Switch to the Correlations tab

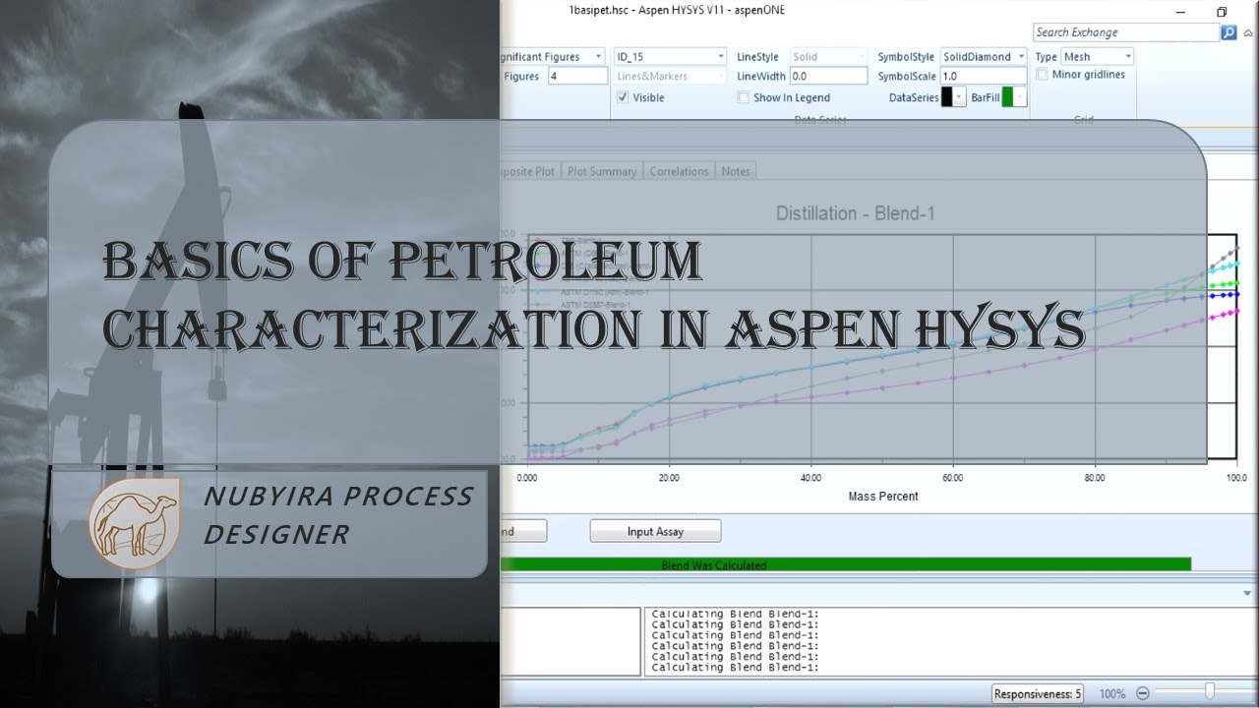[x=679, y=171]
